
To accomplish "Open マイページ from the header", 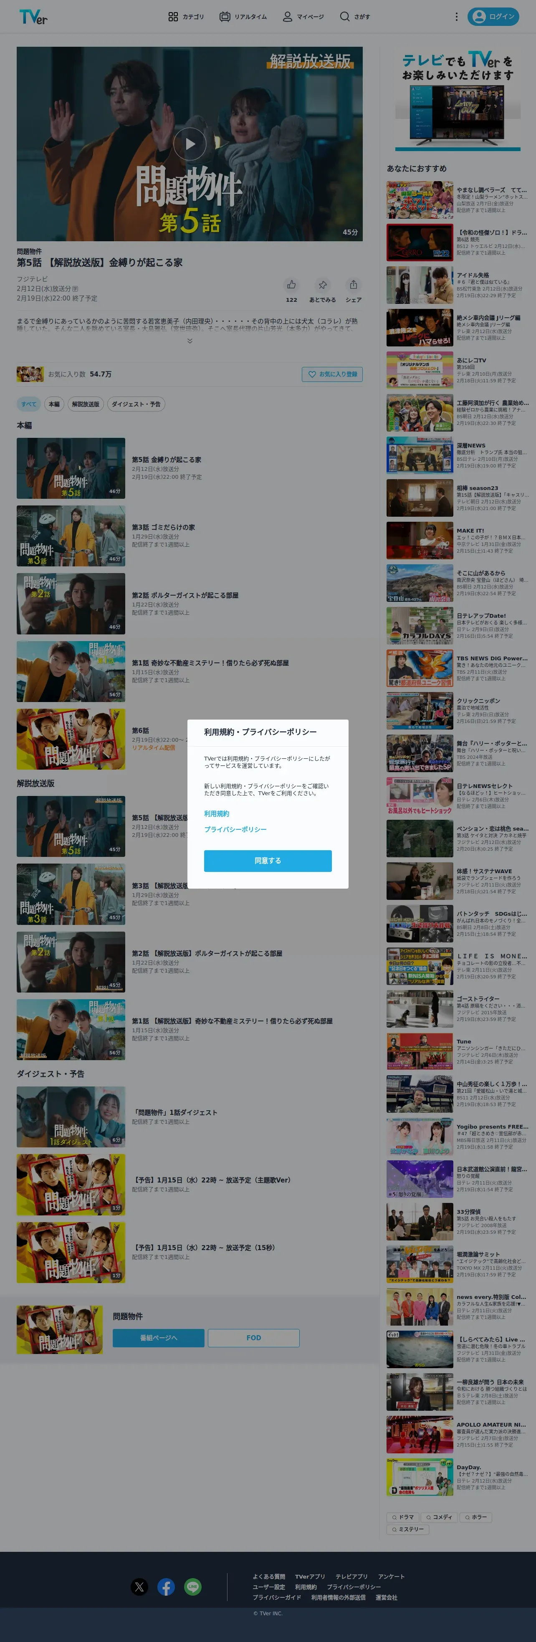I will click(x=303, y=17).
